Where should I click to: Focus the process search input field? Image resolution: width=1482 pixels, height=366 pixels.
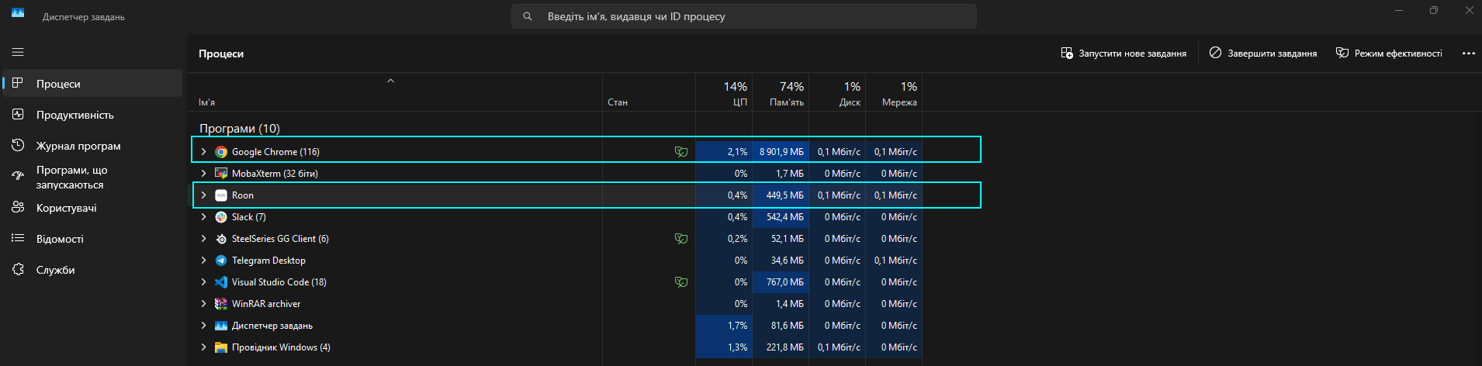click(744, 16)
